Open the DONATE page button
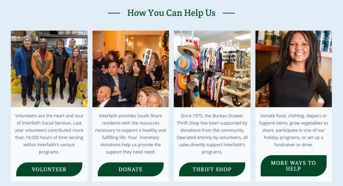This screenshot has width=343, height=186. [131, 169]
